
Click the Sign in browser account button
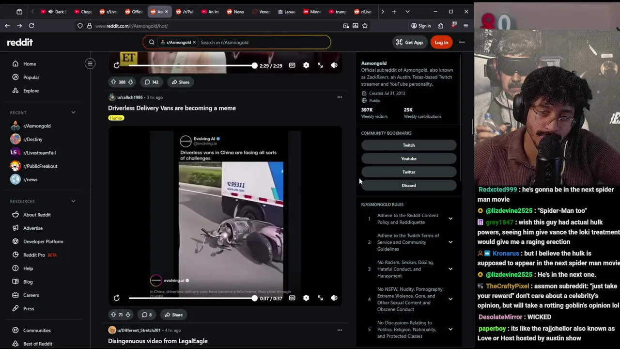click(x=421, y=26)
